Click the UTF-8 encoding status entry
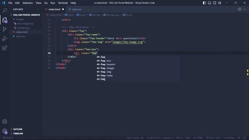 (179, 138)
